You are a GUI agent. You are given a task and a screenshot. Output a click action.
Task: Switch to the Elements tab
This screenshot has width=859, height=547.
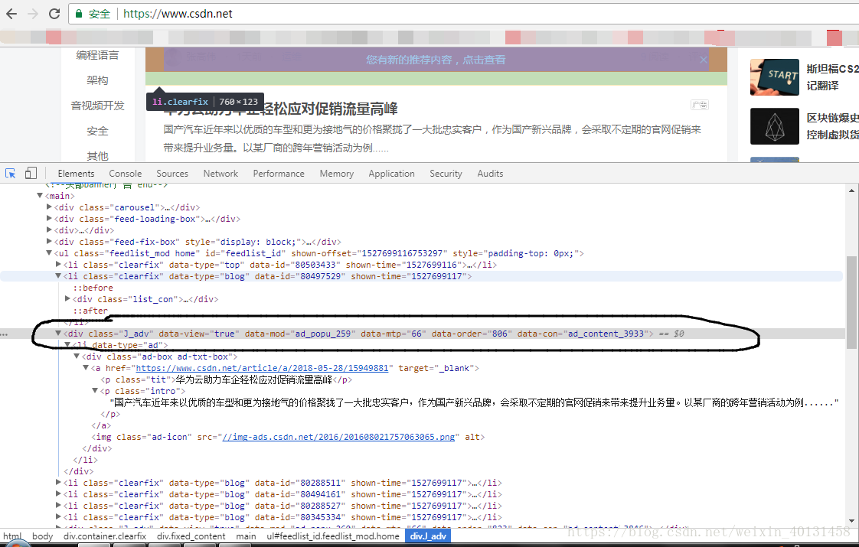[76, 174]
